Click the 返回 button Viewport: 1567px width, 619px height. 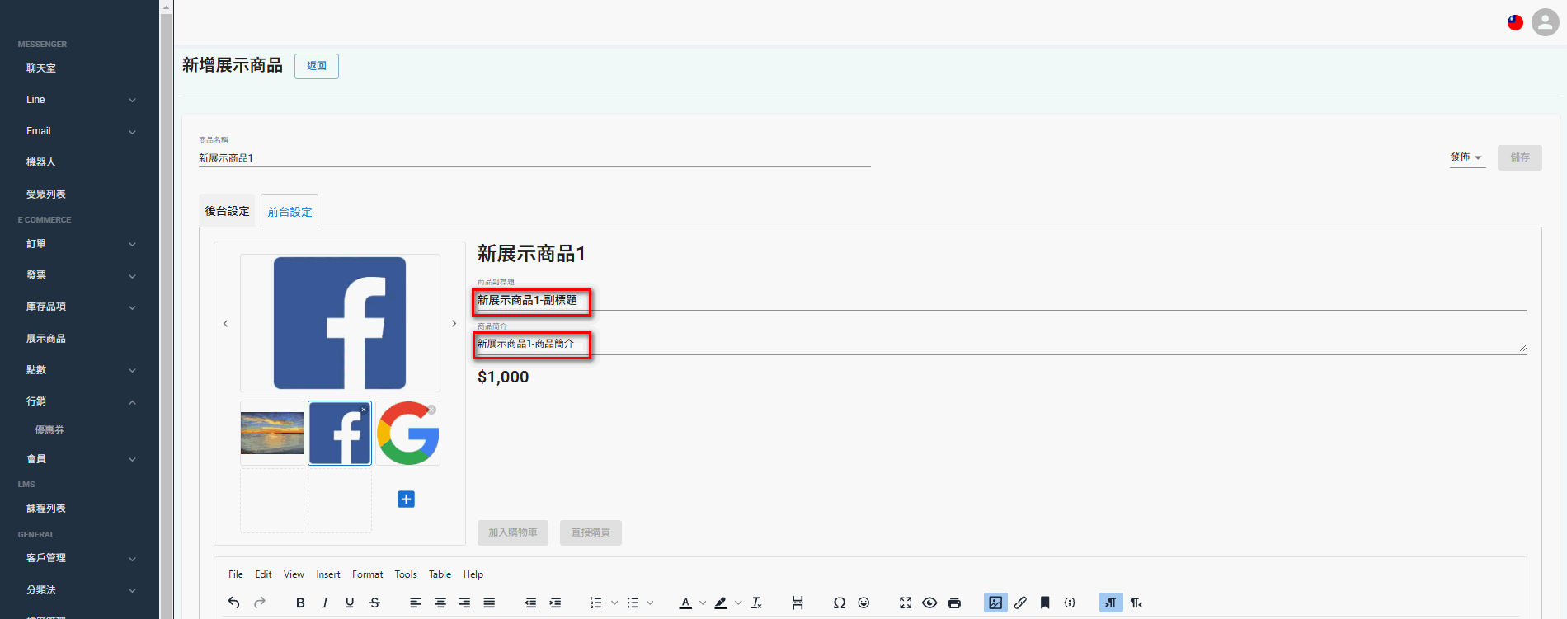click(x=317, y=66)
